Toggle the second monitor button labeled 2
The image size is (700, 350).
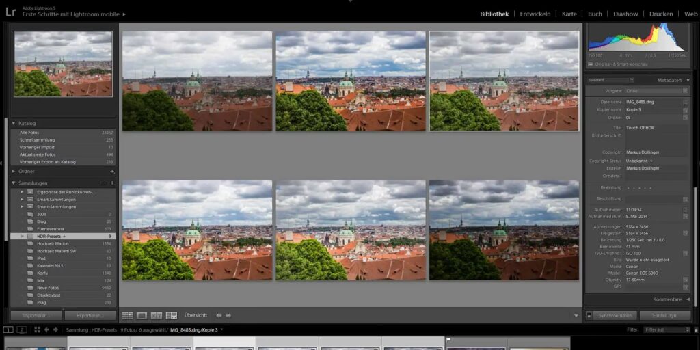tap(22, 329)
